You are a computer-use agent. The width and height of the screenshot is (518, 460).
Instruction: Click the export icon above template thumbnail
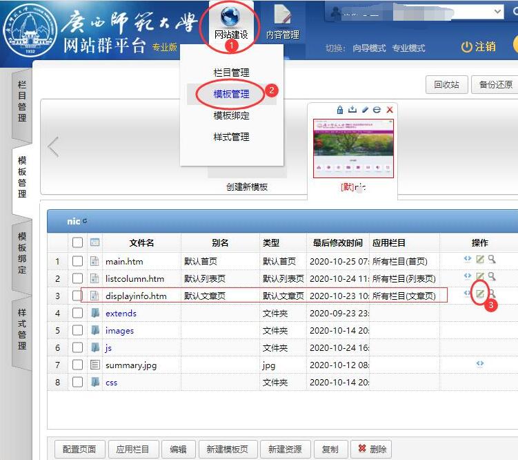pos(352,110)
